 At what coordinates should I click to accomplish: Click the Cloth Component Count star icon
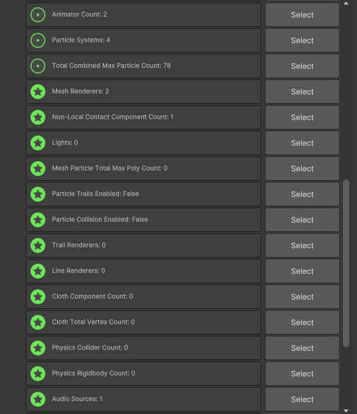point(38,297)
